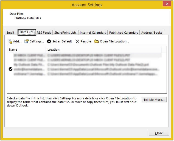Select the second data file row
174x141 pixels.
click(x=85, y=60)
